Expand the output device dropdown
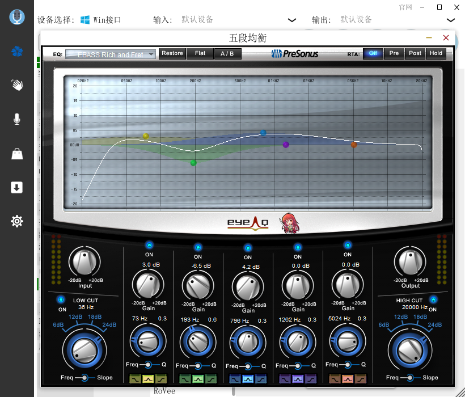 click(x=451, y=20)
